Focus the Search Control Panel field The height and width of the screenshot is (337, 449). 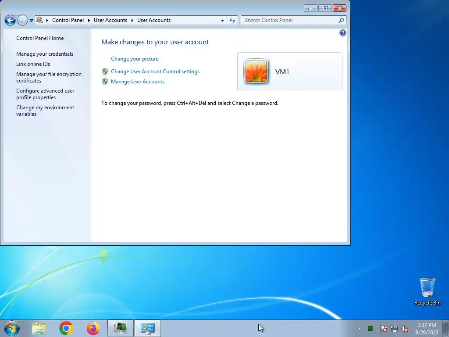tap(293, 20)
